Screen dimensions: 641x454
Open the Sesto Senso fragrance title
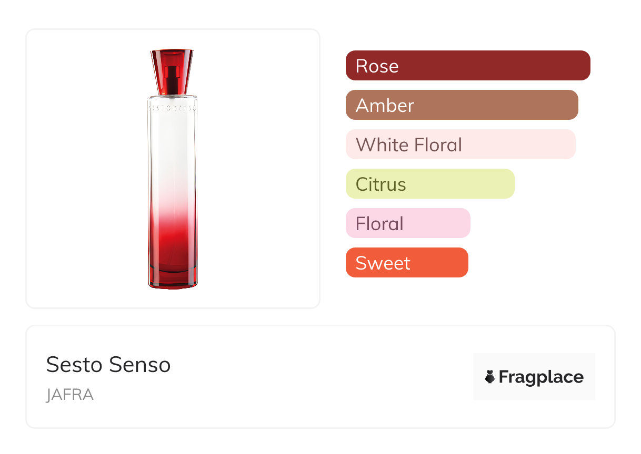108,365
